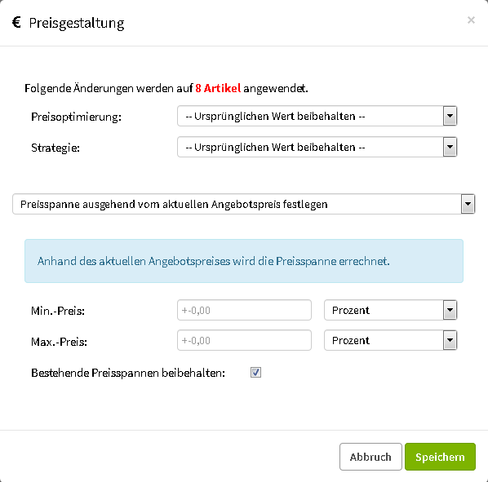
Task: Expand the Strategie dropdown
Action: 317,147
